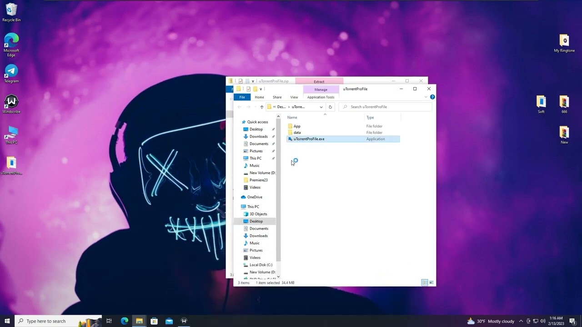Screen dimensions: 582x327
Task: Expand the ribbon with the chevron
Action: pos(426,97)
